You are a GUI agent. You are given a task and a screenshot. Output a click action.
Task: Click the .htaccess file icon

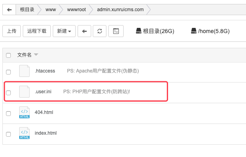24,71
